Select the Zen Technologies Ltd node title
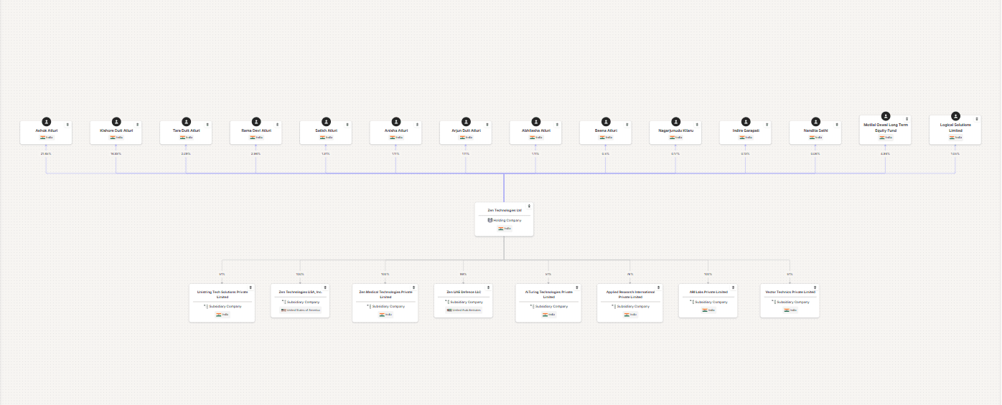Viewport: 1002px width, 405px height. pos(504,210)
